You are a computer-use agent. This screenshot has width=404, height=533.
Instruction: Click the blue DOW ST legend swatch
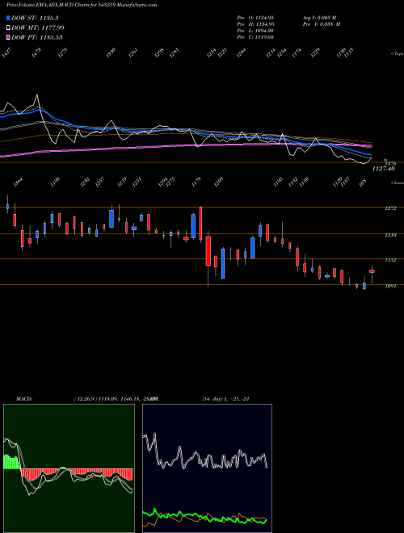8,18
